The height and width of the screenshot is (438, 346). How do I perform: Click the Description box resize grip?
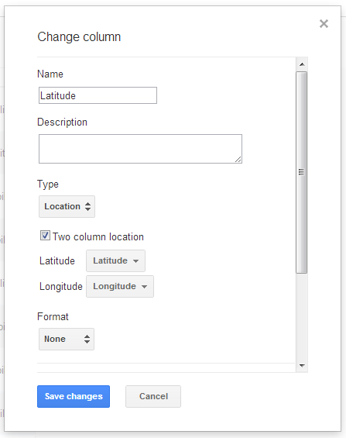coord(238,160)
